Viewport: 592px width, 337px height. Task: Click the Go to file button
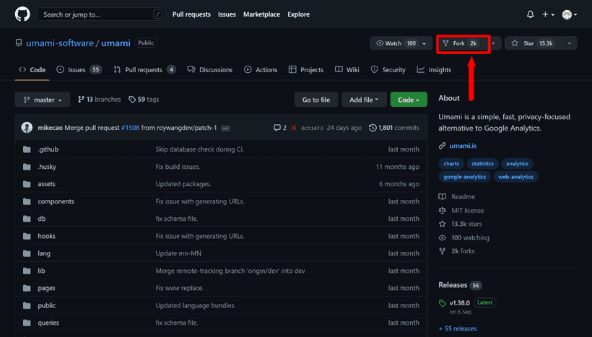(x=316, y=100)
